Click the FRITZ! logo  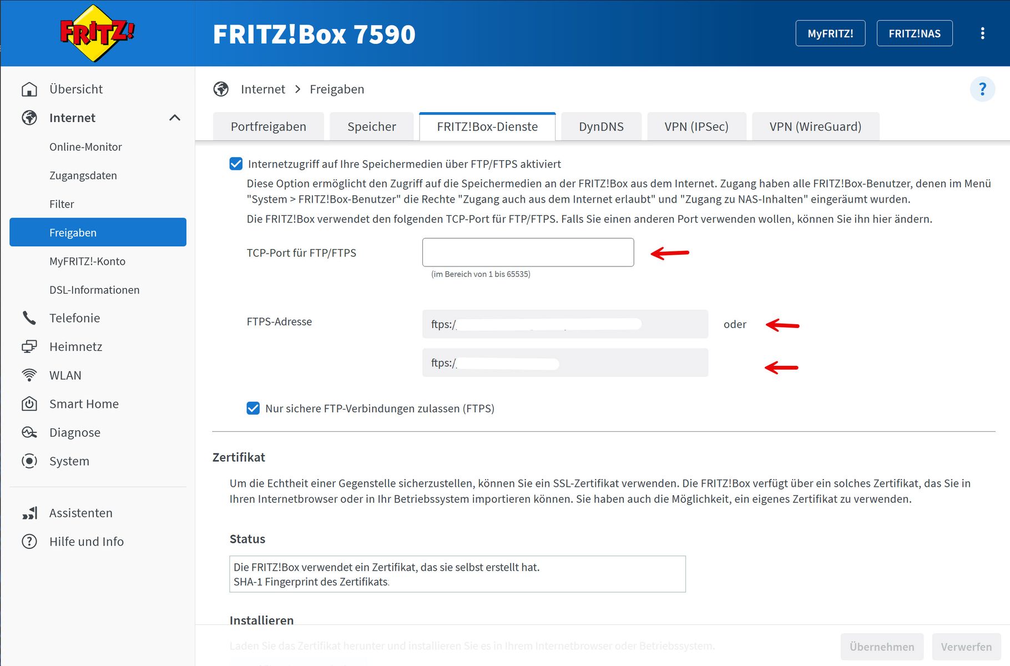click(x=97, y=33)
